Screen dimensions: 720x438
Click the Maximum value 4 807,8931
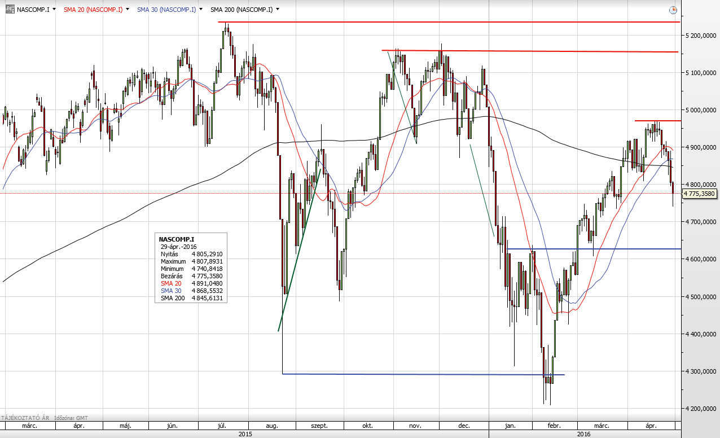coord(207,261)
